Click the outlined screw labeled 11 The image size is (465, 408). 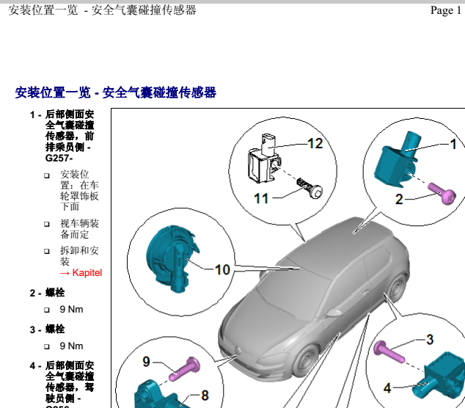[x=310, y=188]
